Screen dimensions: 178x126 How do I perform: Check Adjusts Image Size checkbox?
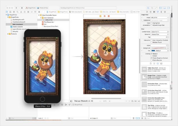coord(151,25)
